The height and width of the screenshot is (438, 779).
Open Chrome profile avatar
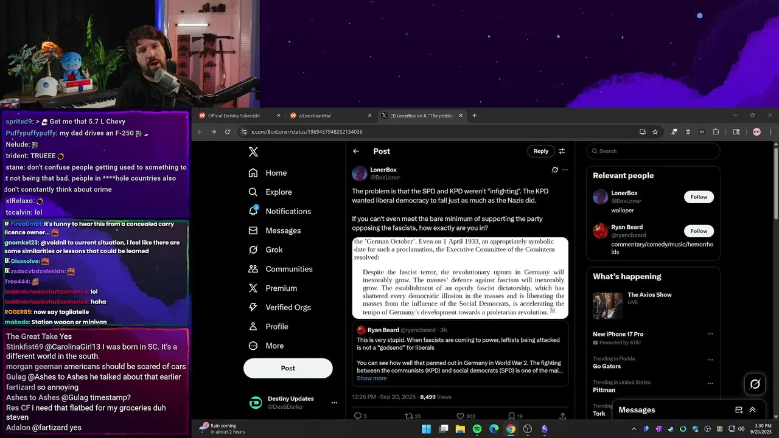click(756, 132)
